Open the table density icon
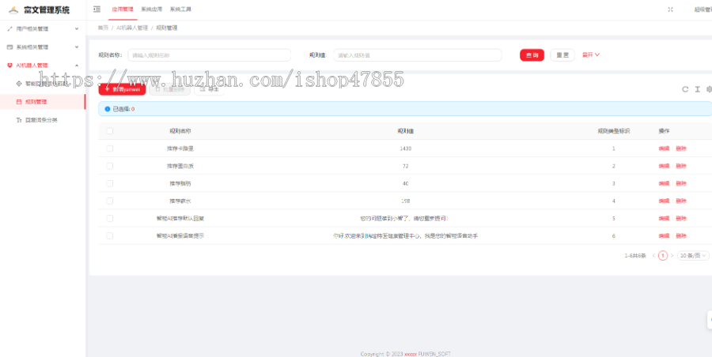 698,89
